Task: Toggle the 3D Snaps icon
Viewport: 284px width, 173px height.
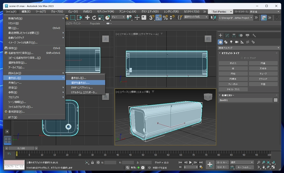Action: pos(152,18)
